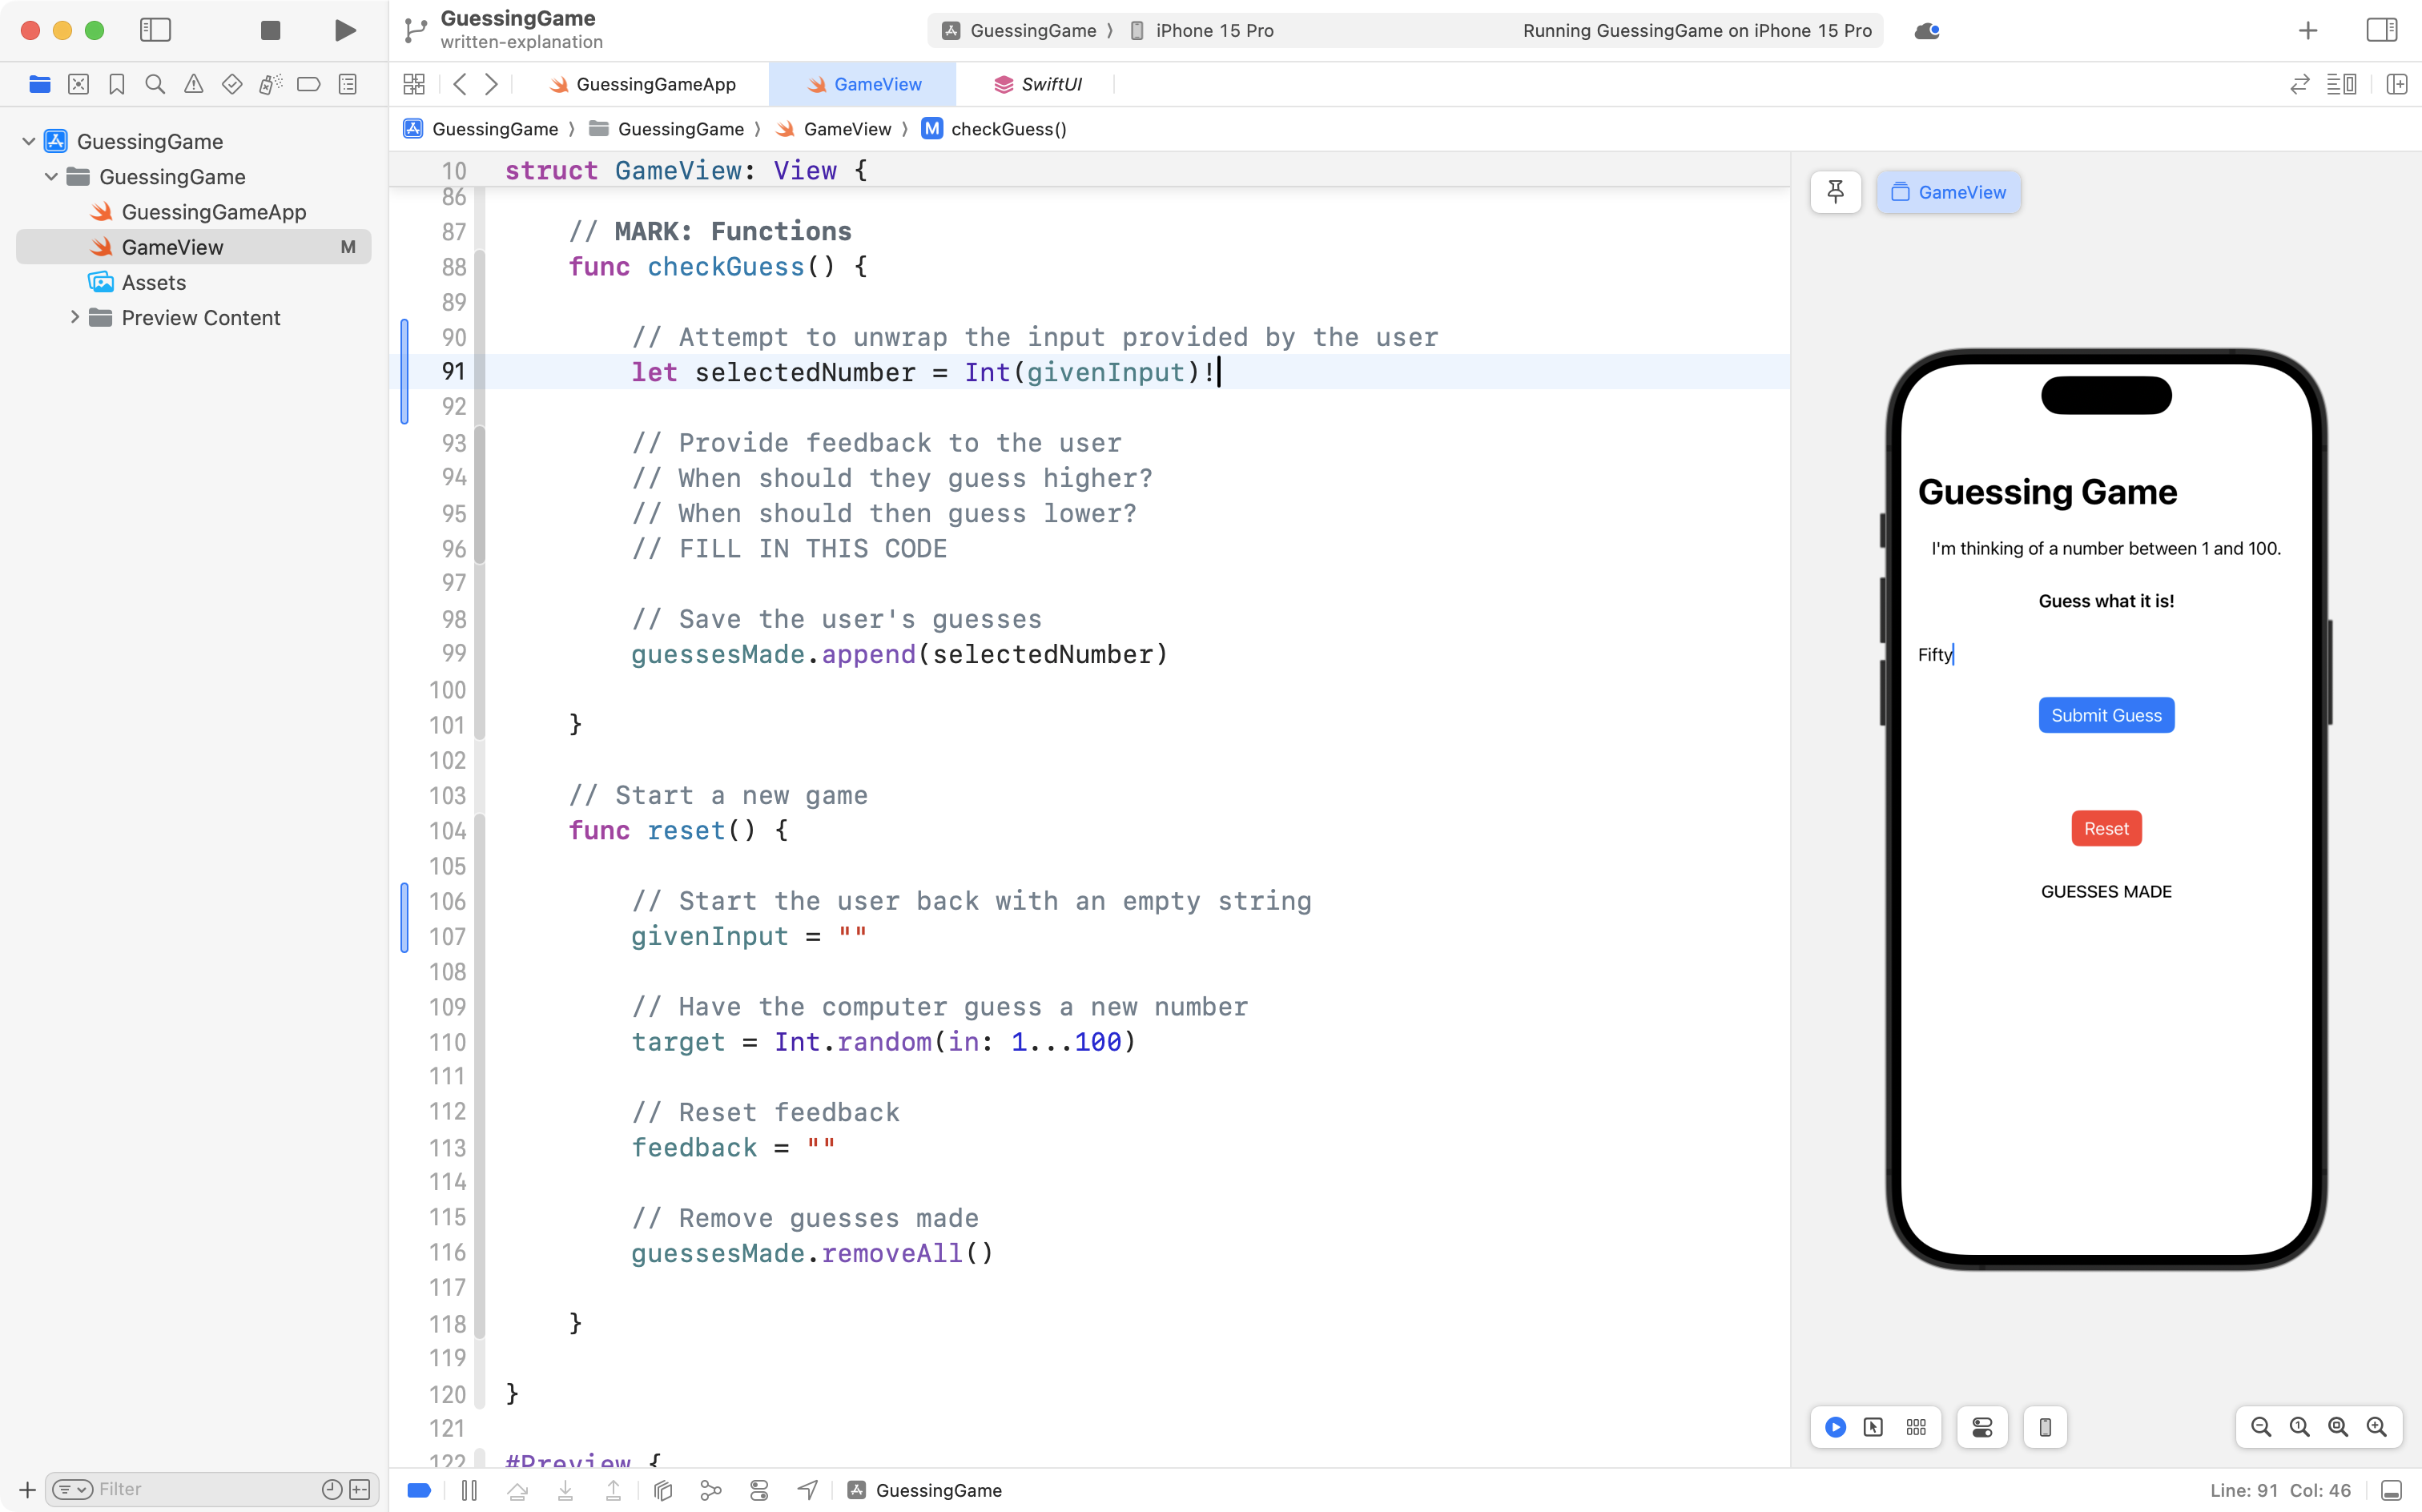
Task: Show the Issue navigator warning icon
Action: click(x=193, y=84)
